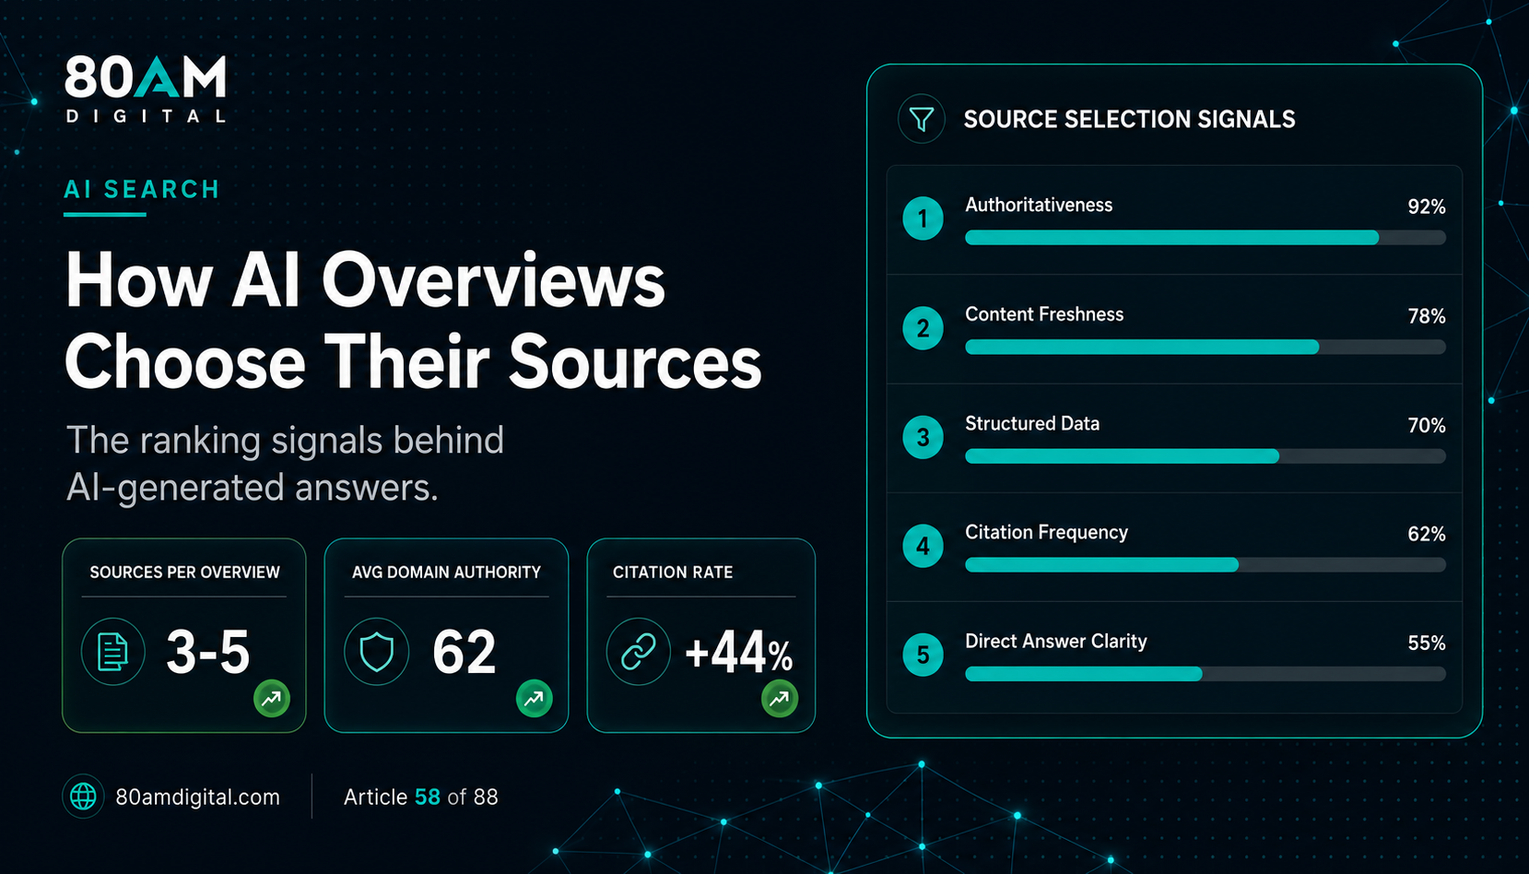Click the '78%' value
The width and height of the screenshot is (1529, 874).
(1426, 316)
